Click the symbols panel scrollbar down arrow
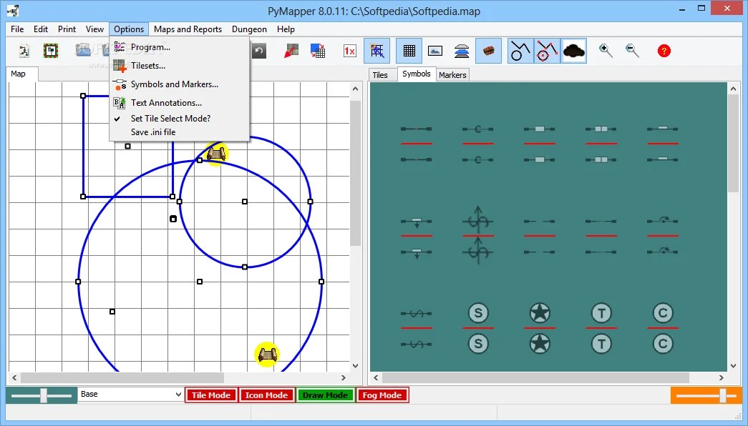748x426 pixels. point(733,366)
